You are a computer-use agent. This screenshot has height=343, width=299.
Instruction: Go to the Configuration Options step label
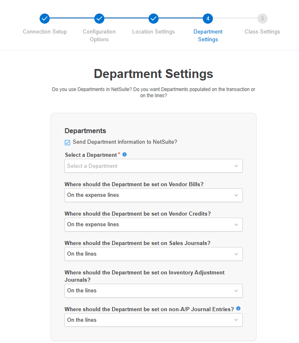[99, 36]
